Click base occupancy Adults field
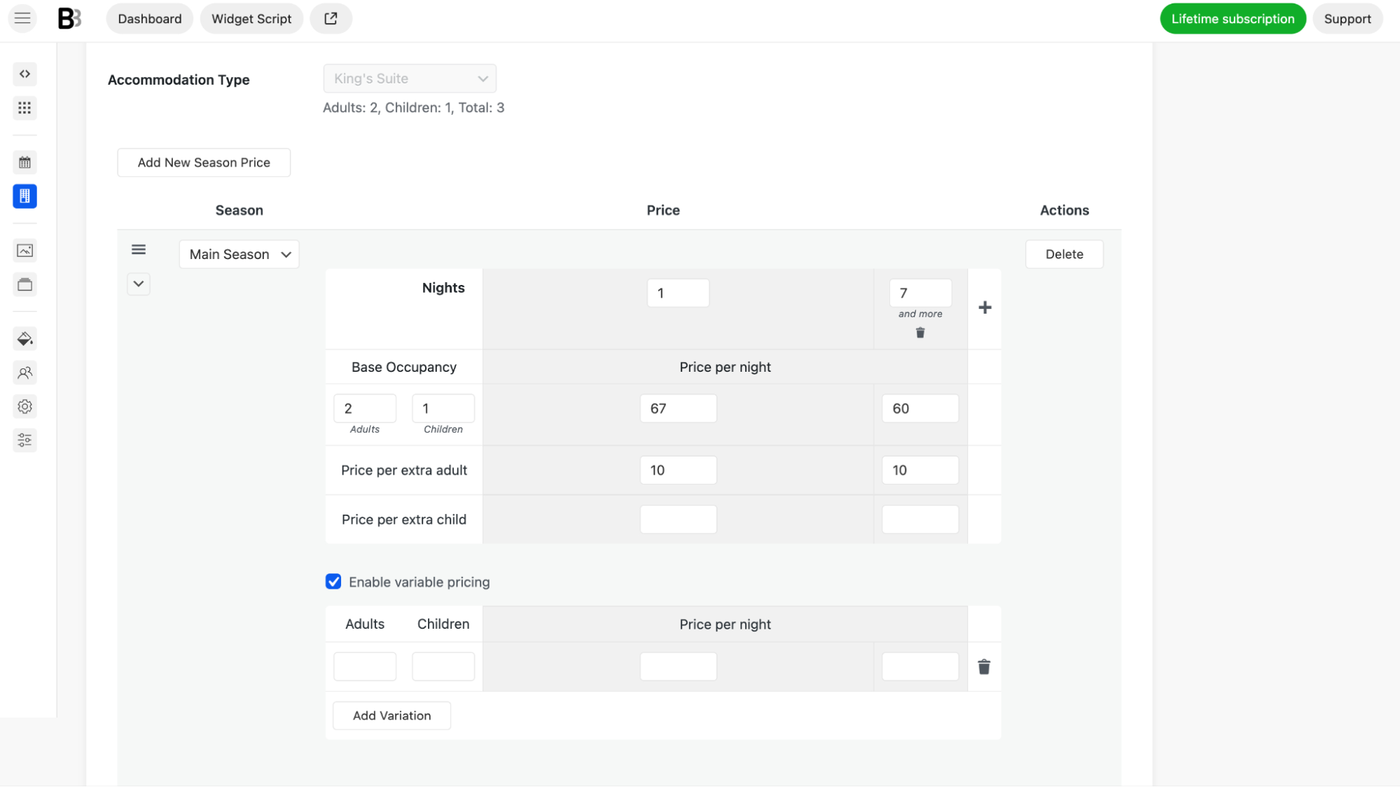This screenshot has height=787, width=1400. click(x=365, y=408)
